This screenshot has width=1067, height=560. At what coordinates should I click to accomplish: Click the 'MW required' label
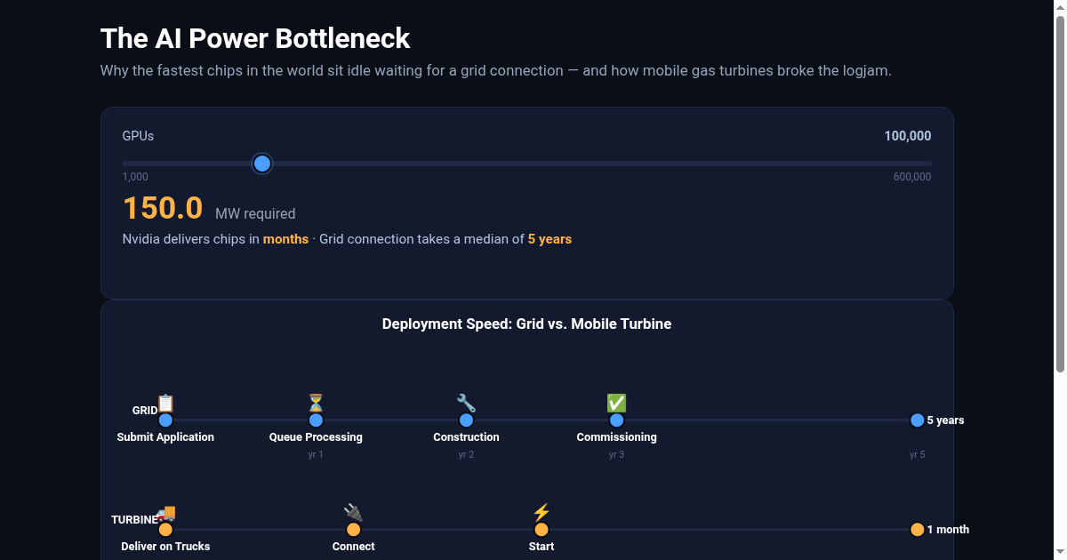click(x=255, y=214)
